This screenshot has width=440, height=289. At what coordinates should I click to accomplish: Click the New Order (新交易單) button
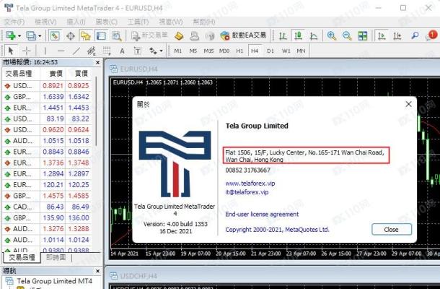click(149, 35)
